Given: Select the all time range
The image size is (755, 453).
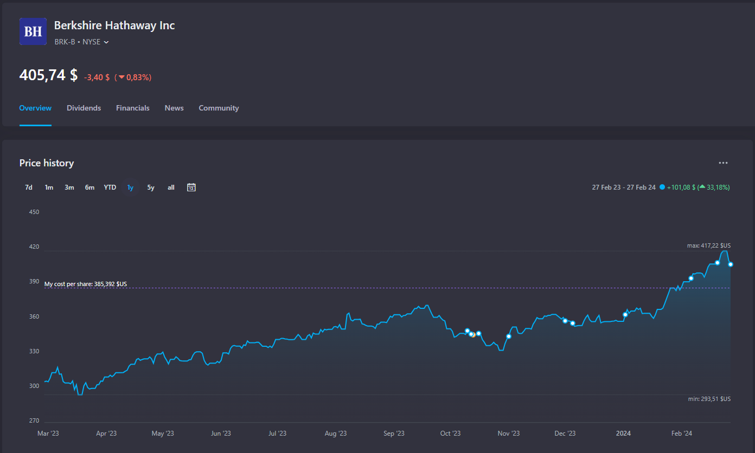Looking at the screenshot, I should pyautogui.click(x=171, y=187).
